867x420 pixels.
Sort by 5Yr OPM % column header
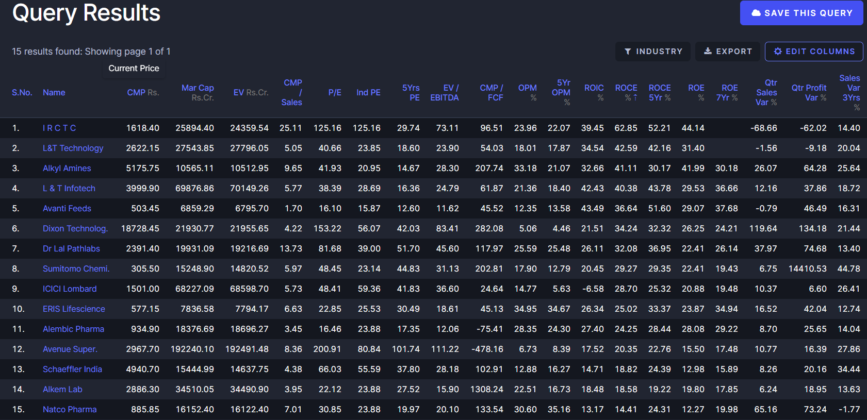click(x=561, y=92)
